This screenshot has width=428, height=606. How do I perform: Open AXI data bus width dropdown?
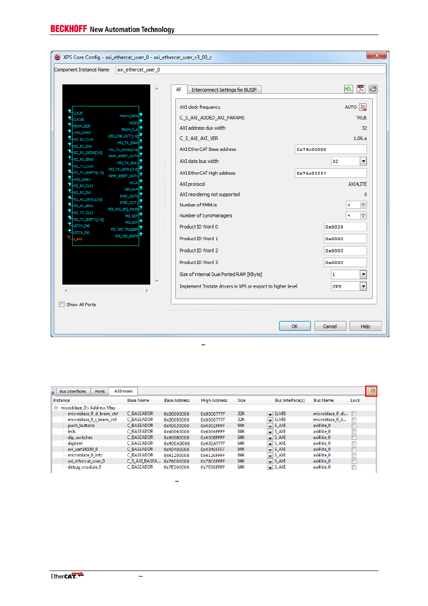pyautogui.click(x=363, y=161)
